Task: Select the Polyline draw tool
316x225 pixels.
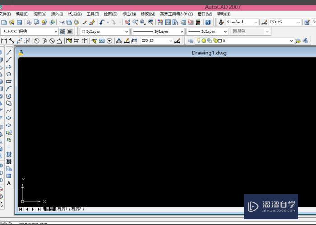Action: [x=9, y=67]
